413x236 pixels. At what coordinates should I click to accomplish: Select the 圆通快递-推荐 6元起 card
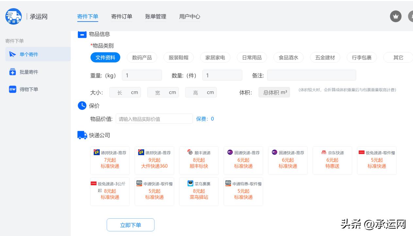[x=243, y=160]
